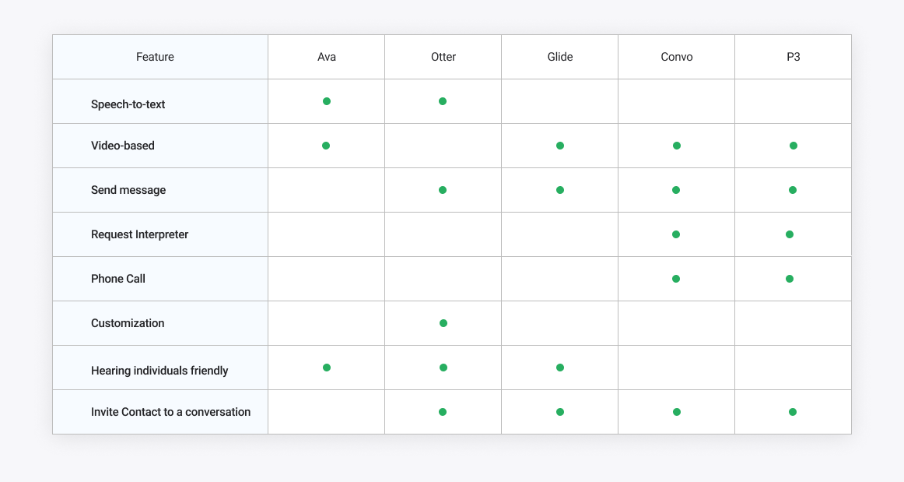Click the P3 column header

pos(794,57)
